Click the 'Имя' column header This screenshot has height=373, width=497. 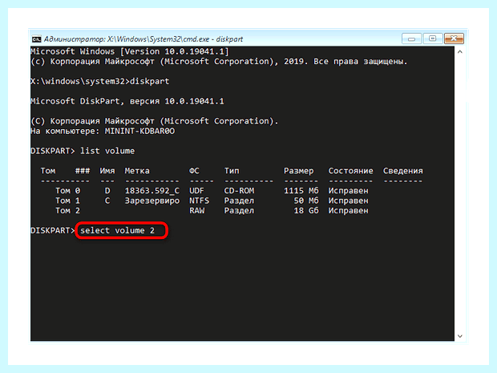[107, 171]
